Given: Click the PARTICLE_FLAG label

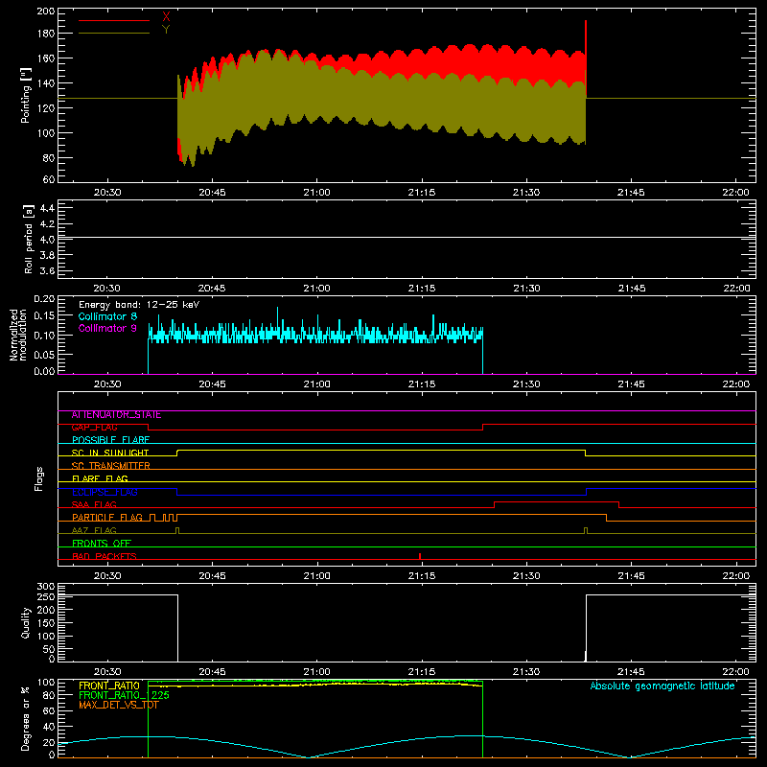Looking at the screenshot, I should [x=107, y=518].
